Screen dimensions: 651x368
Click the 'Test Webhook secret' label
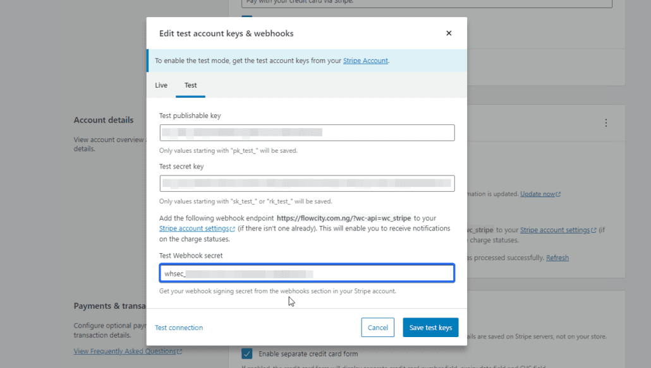tap(191, 255)
